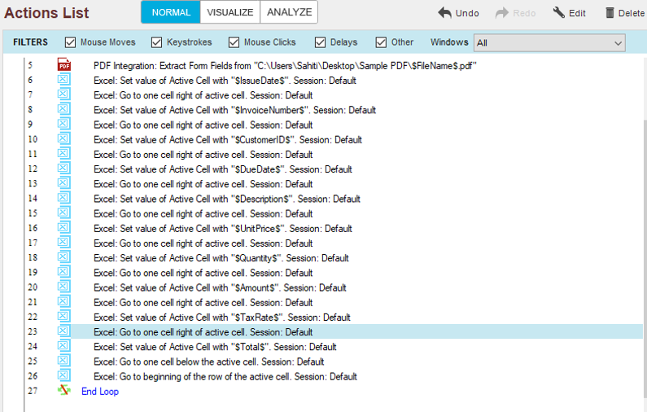Select the Set value "$Description$" action
Viewport: 647px width, 412px height.
227,199
